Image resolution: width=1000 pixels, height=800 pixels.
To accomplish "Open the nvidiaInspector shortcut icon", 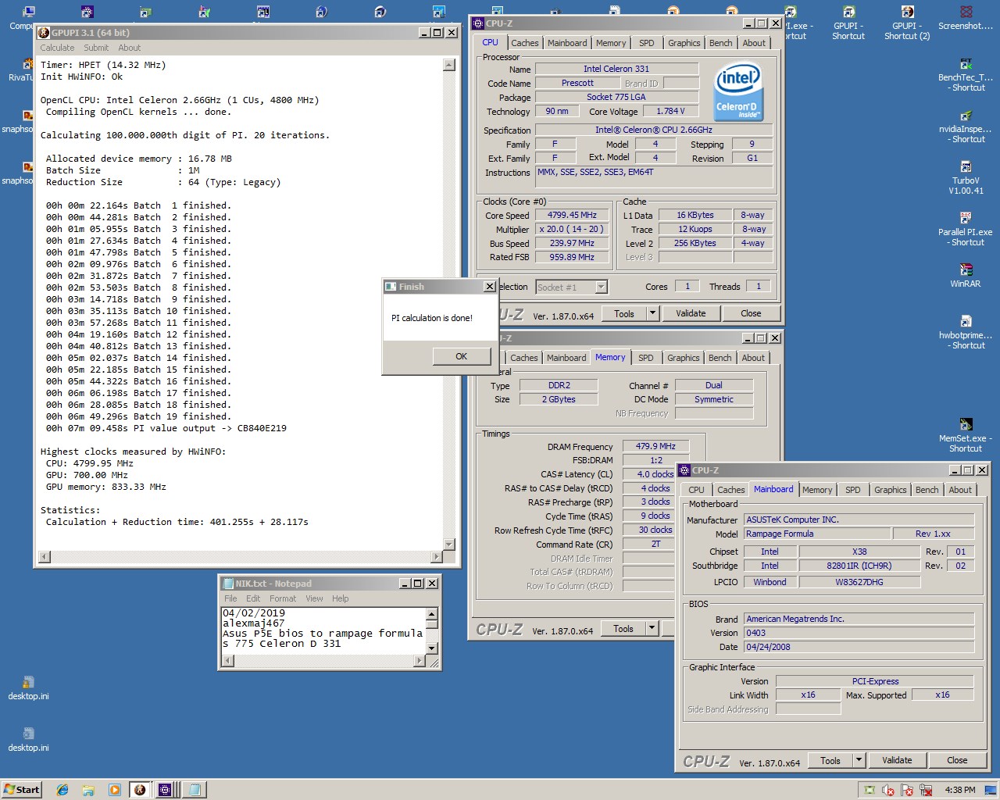I will 966,127.
